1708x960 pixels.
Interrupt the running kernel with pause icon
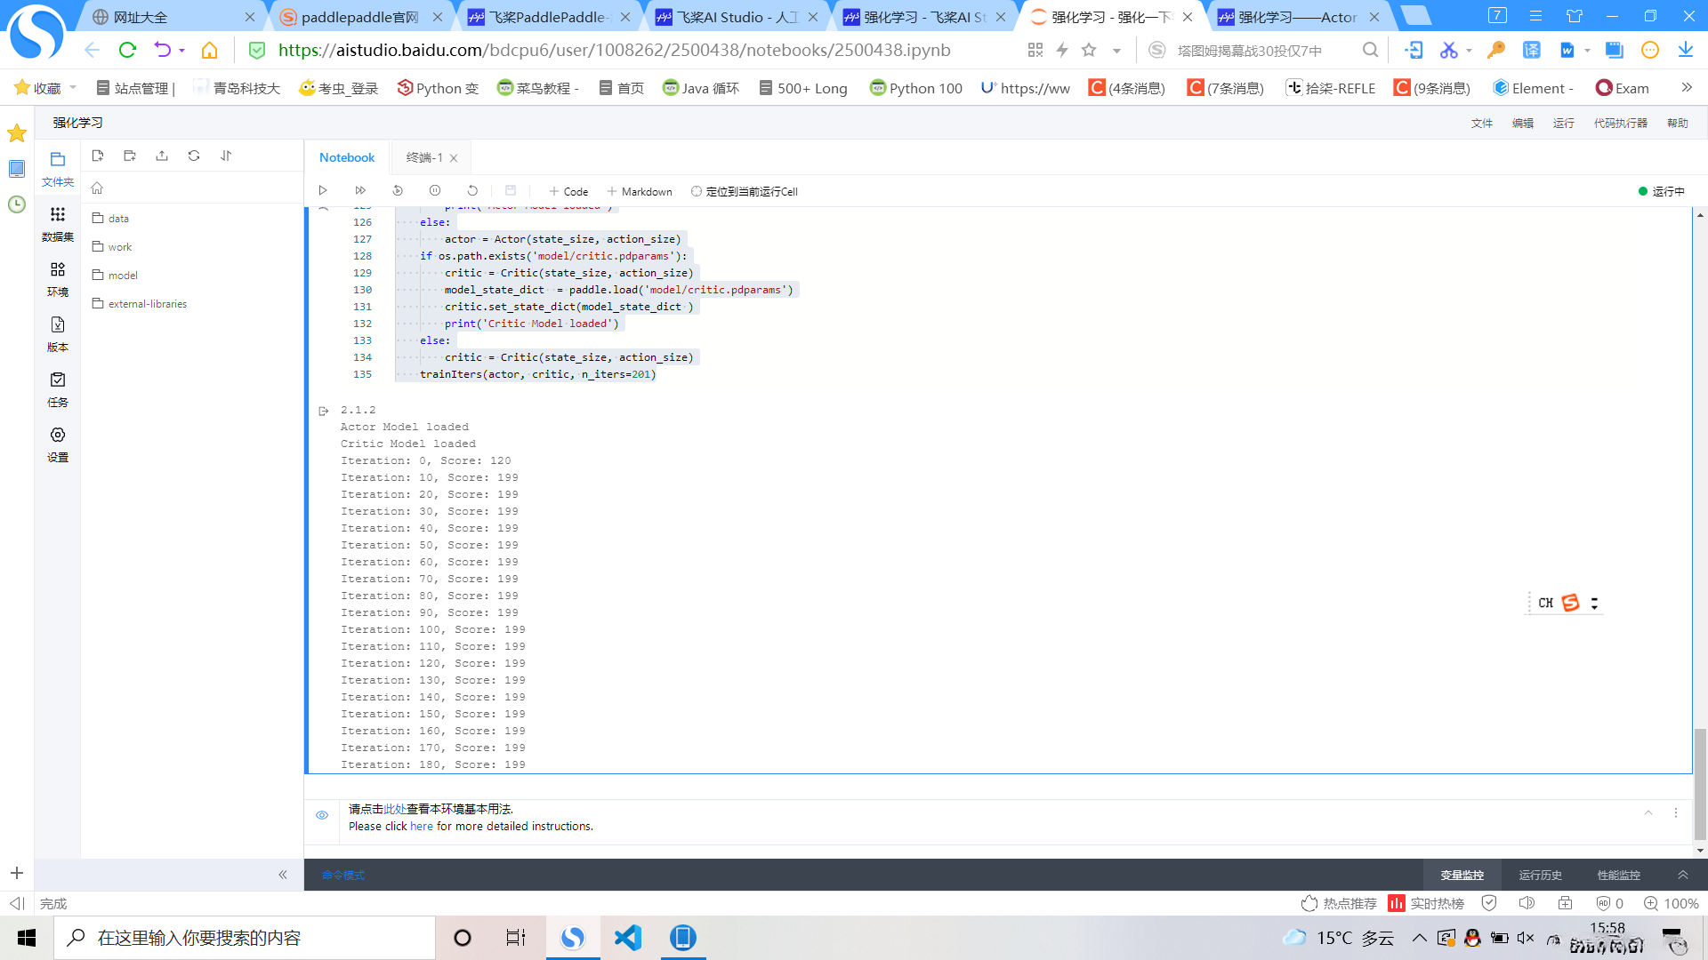435,191
